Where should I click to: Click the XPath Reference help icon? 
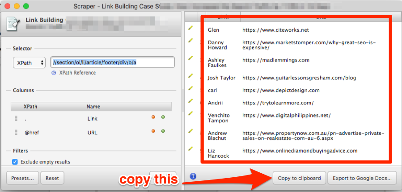tap(54, 73)
